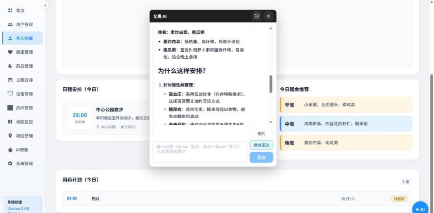The height and width of the screenshot is (213, 434).
Task: Click the 系统状态 label
Action: pyautogui.click(x=15, y=202)
